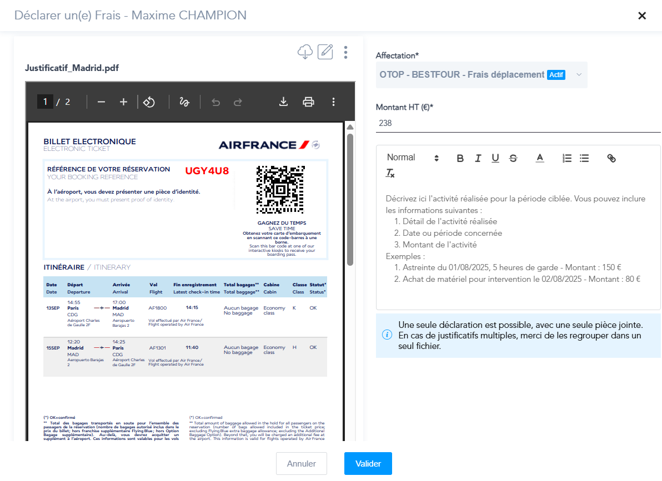Open the Normal paragraph style dropdown
This screenshot has height=481, width=662.
tap(413, 158)
